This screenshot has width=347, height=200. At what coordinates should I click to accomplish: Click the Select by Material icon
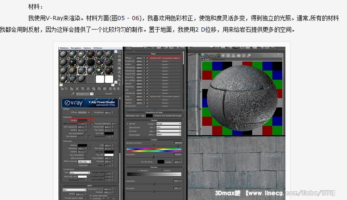(119, 80)
